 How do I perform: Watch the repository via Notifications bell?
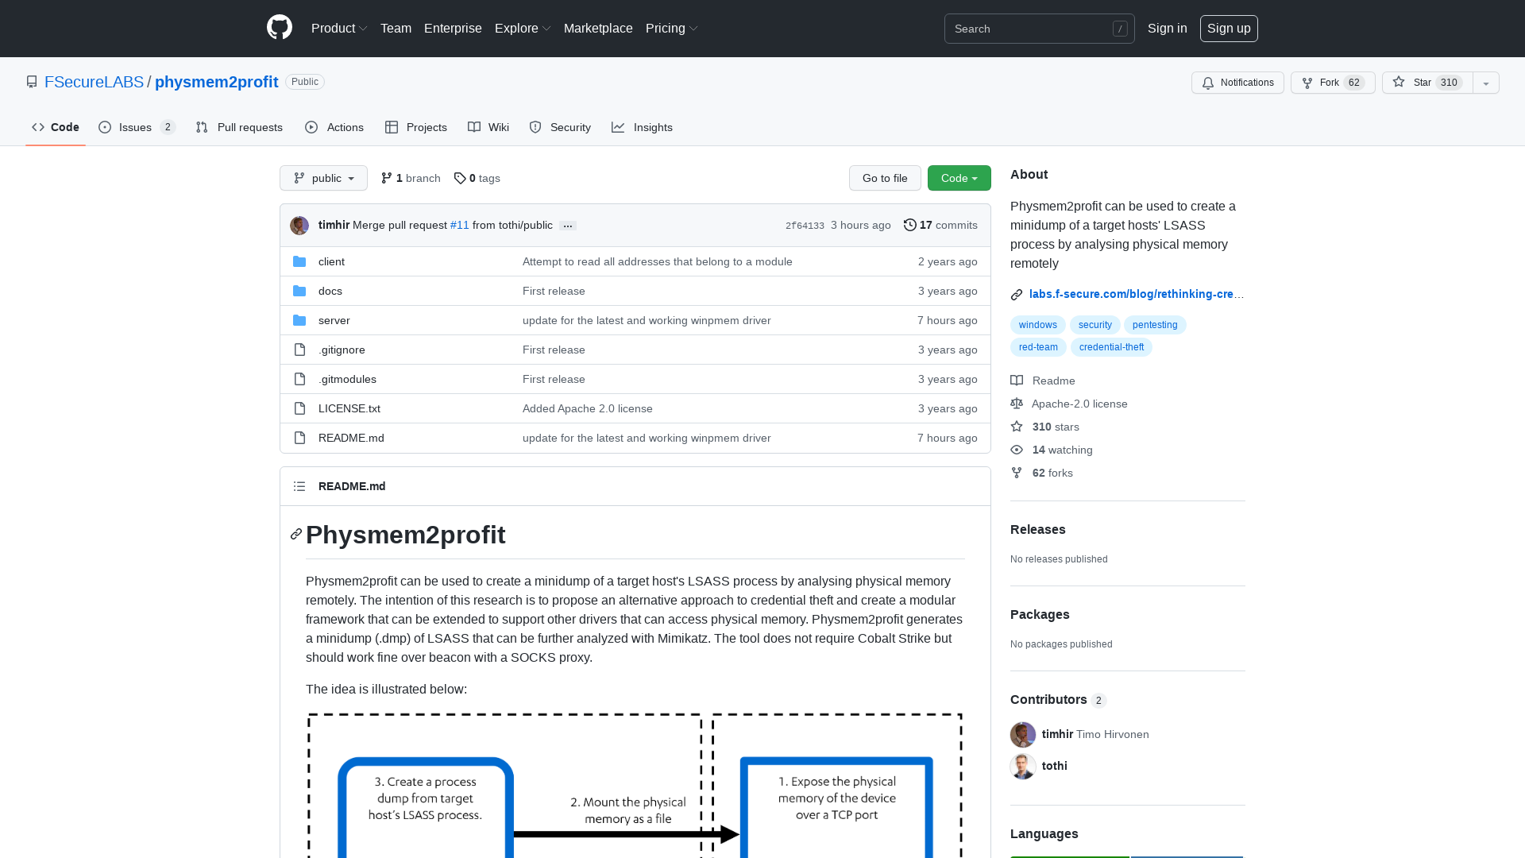point(1237,83)
